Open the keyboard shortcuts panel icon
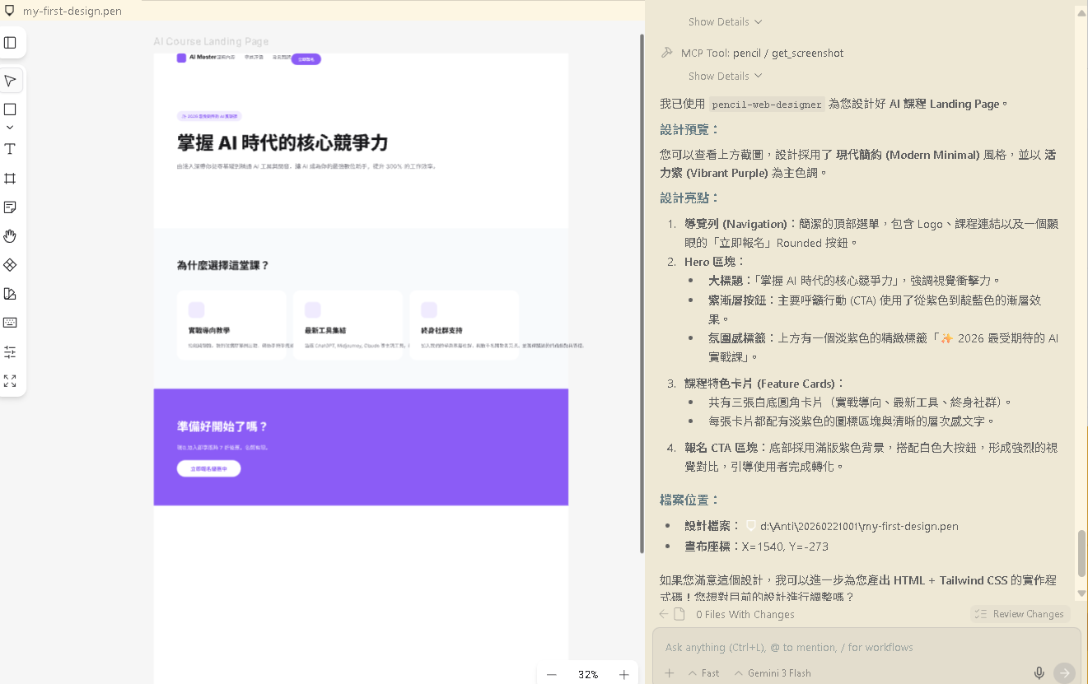Screen dimensions: 1088x684 (11, 323)
